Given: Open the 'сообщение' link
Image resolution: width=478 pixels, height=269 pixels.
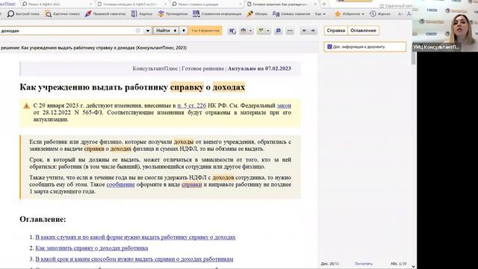Looking at the screenshot, I should coord(120,185).
